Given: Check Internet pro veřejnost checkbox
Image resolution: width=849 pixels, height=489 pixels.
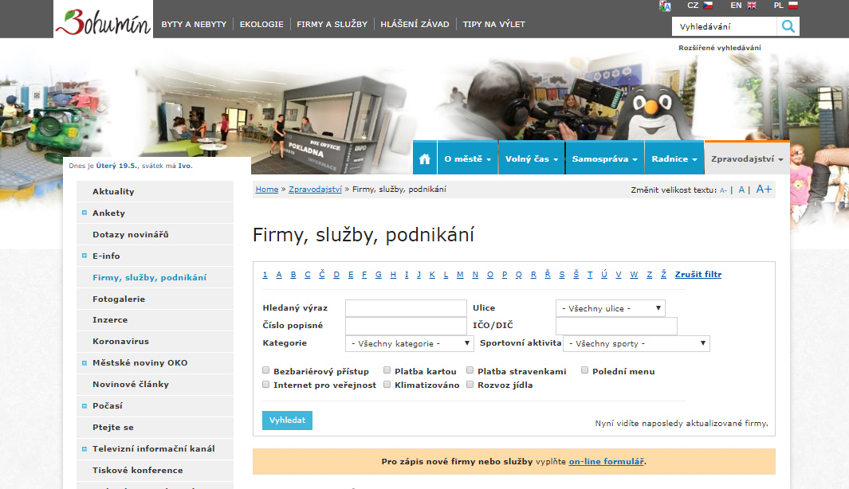Looking at the screenshot, I should [265, 385].
